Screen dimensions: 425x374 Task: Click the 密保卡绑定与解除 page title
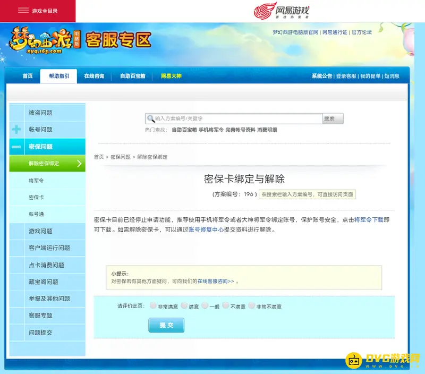[x=244, y=179]
